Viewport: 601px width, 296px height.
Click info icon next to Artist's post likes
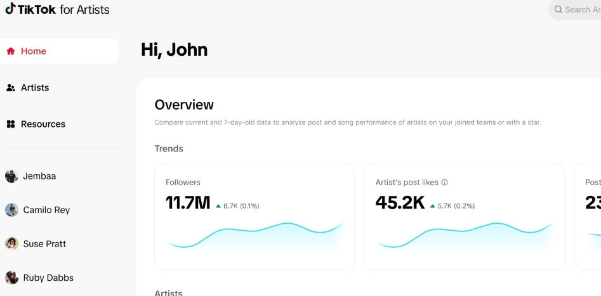444,183
